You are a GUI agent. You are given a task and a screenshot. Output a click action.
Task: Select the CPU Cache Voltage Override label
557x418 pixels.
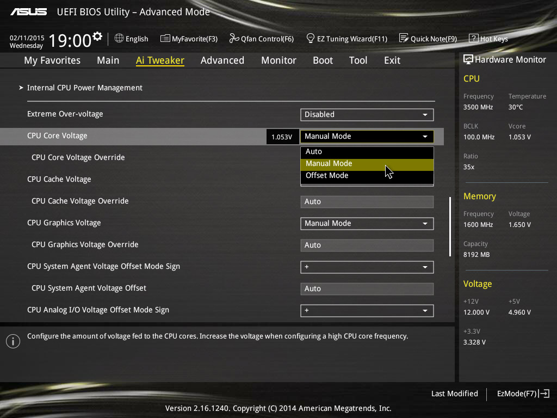tap(80, 201)
